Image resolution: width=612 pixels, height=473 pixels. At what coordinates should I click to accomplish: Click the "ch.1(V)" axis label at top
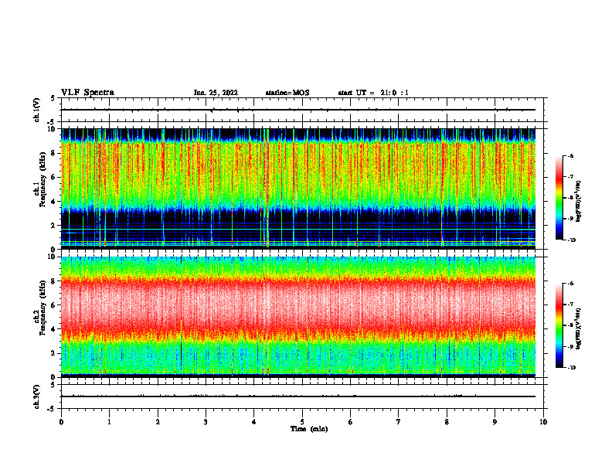(37, 110)
